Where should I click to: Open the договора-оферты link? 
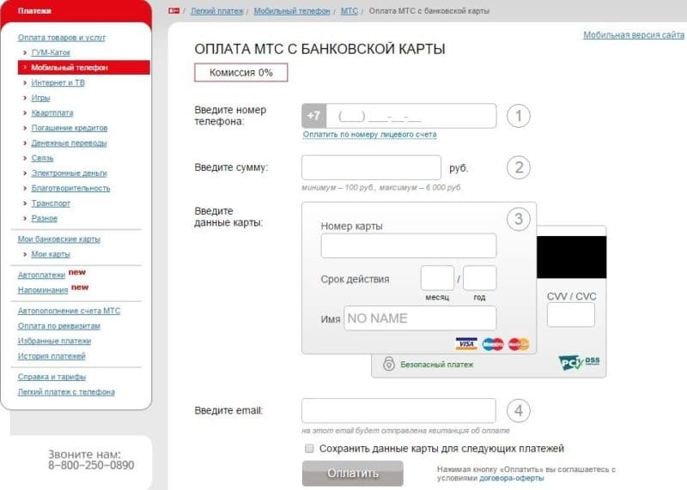tap(512, 478)
